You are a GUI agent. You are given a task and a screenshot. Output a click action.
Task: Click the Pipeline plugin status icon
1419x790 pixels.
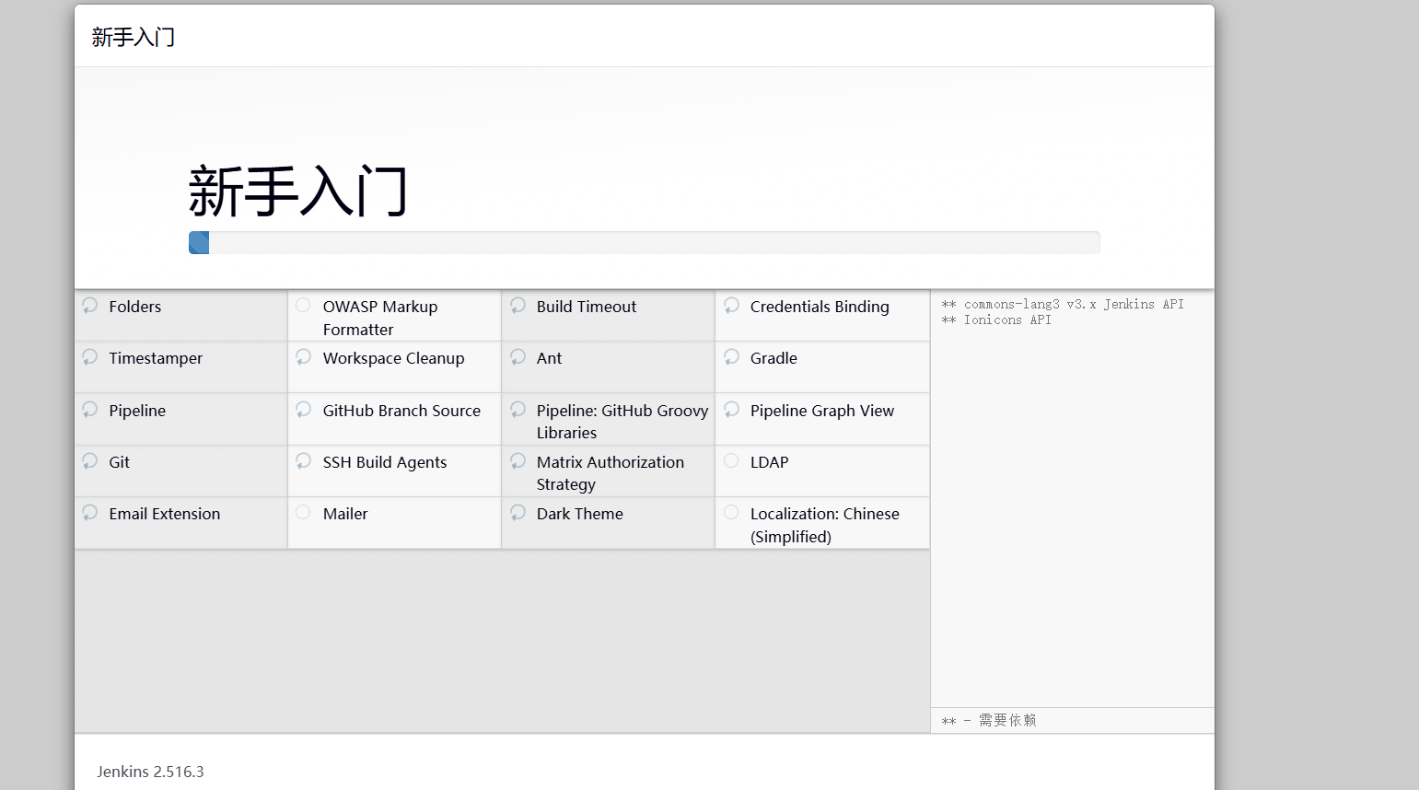(90, 409)
